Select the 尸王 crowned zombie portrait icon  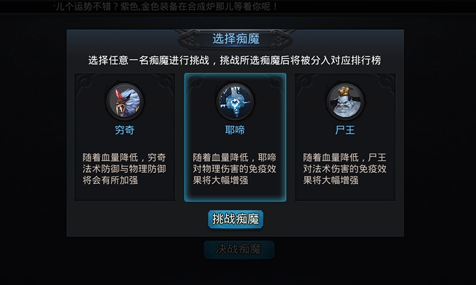click(x=345, y=101)
